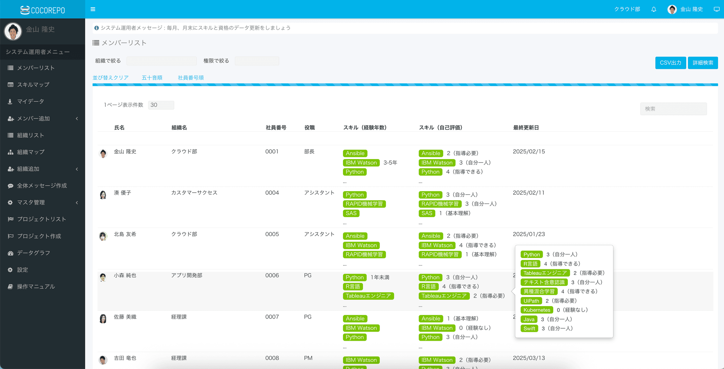724x369 pixels.
Task: Open マイデータ in the sidebar
Action: pos(30,101)
